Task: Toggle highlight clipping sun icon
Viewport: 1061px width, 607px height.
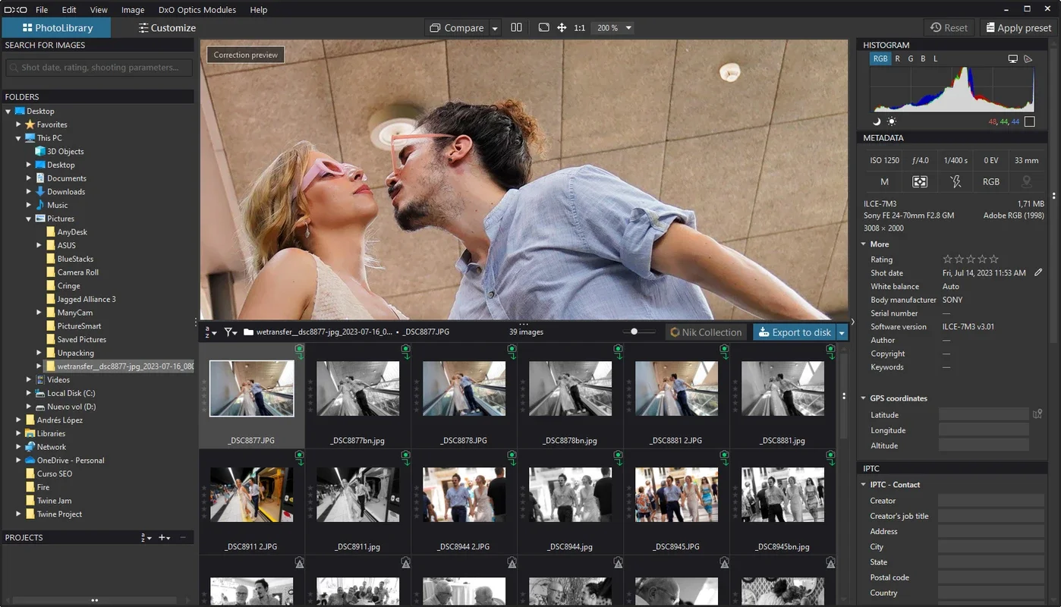Action: (x=892, y=121)
